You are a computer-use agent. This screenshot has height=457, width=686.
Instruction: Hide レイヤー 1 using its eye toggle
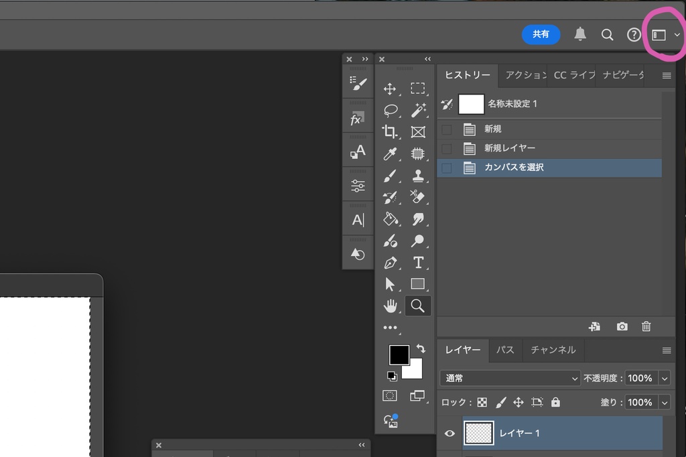pyautogui.click(x=450, y=433)
